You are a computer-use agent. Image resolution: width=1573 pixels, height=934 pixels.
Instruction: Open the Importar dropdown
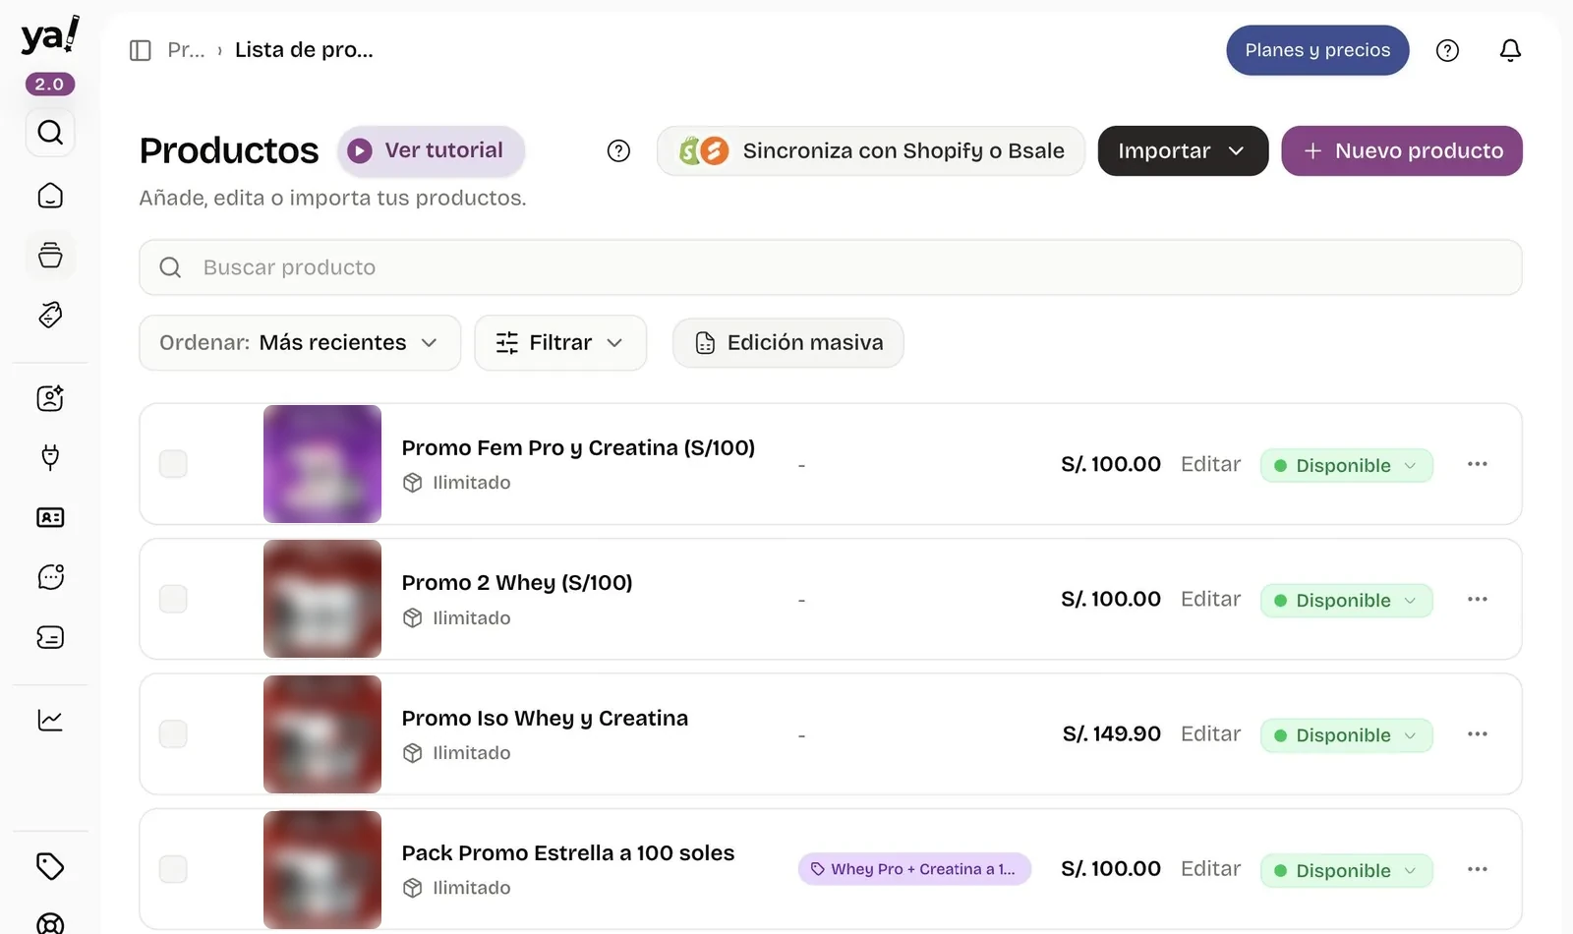[1183, 150]
